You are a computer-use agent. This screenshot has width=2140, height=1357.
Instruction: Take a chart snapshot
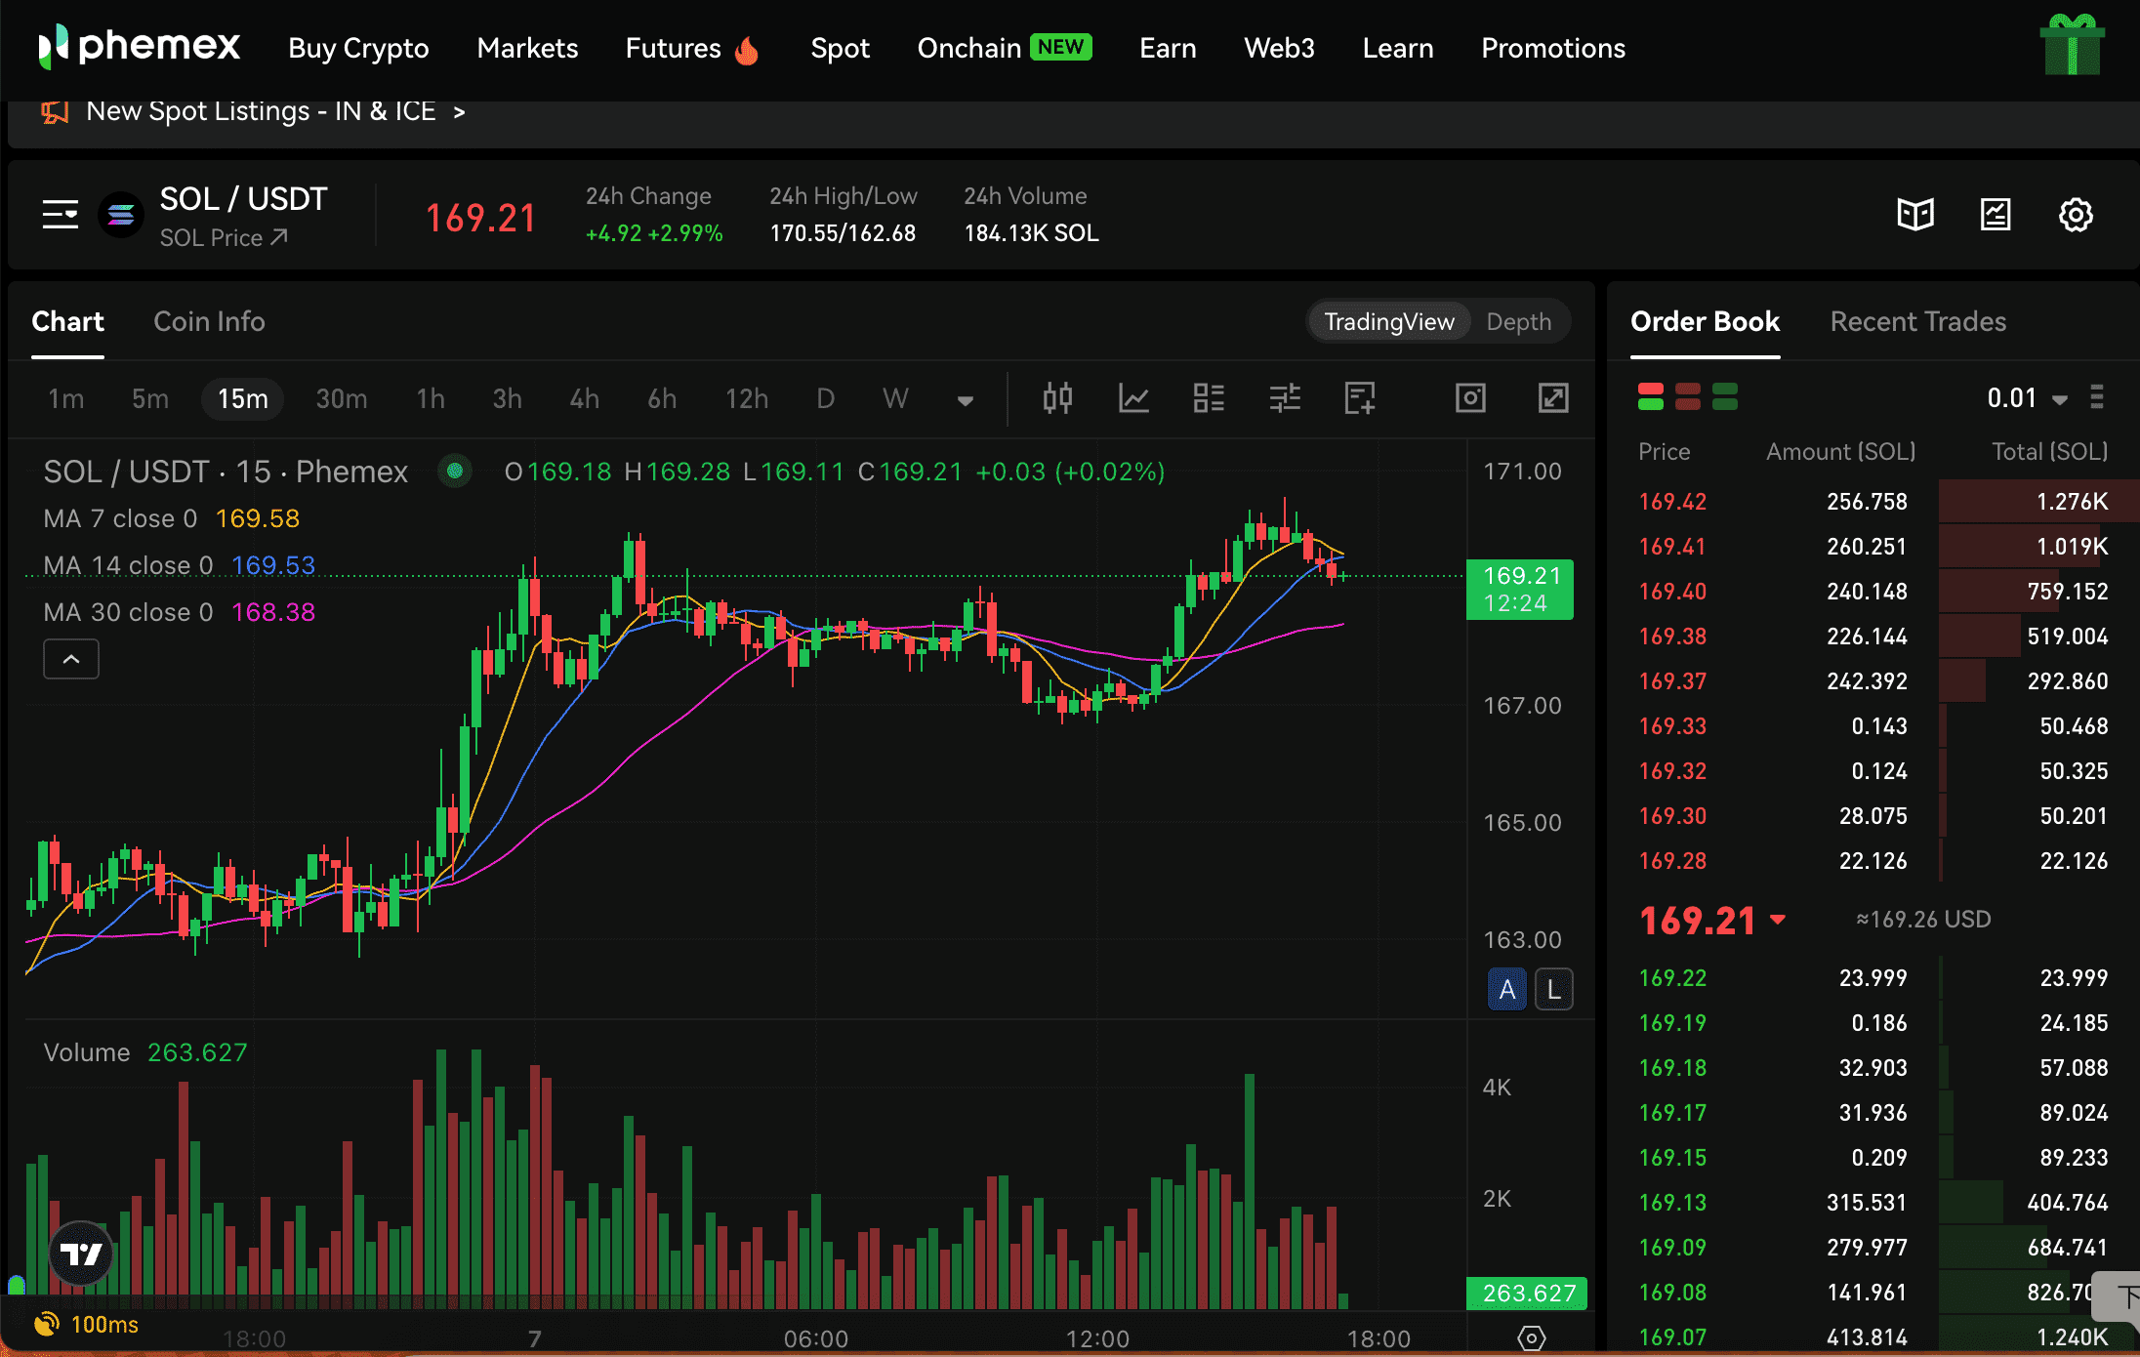(x=1470, y=398)
